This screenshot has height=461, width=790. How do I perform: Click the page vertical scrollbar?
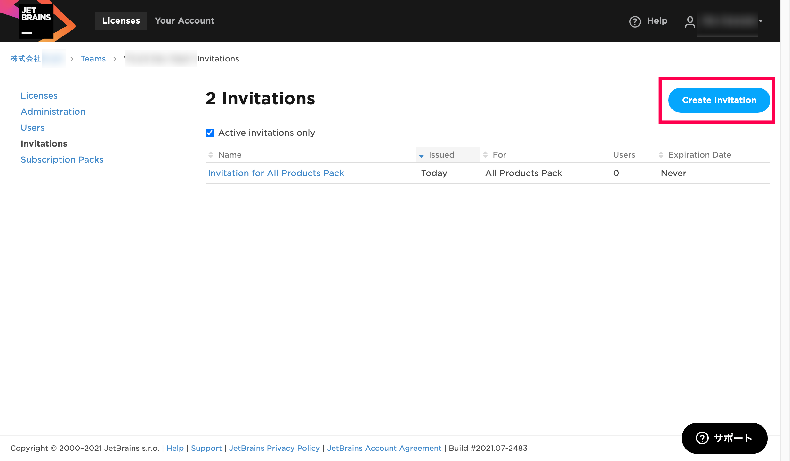pyautogui.click(x=785, y=230)
